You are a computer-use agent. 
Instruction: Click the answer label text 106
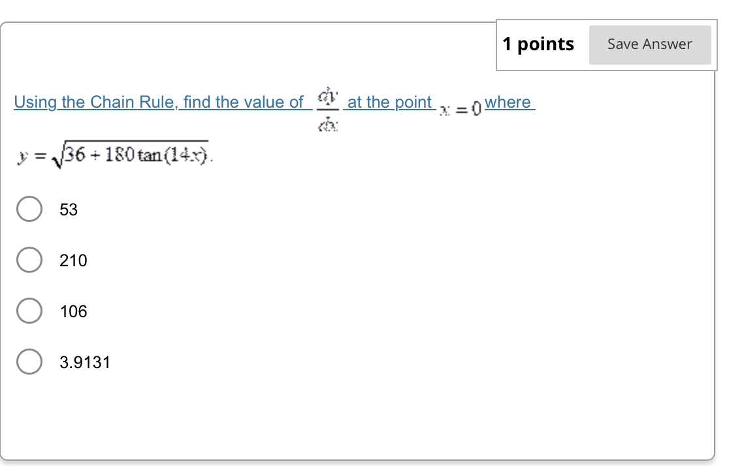tap(73, 311)
